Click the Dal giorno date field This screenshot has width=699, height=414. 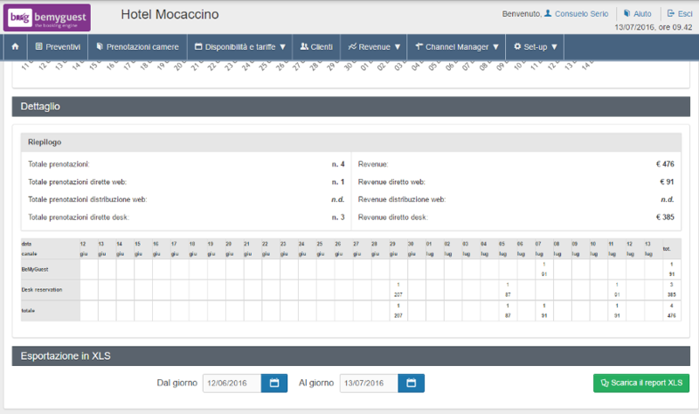[231, 383]
